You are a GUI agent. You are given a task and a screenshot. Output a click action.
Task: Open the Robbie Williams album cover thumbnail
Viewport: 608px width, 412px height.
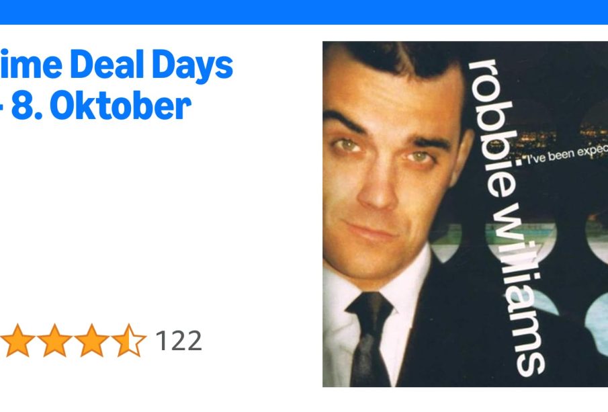[466, 214]
